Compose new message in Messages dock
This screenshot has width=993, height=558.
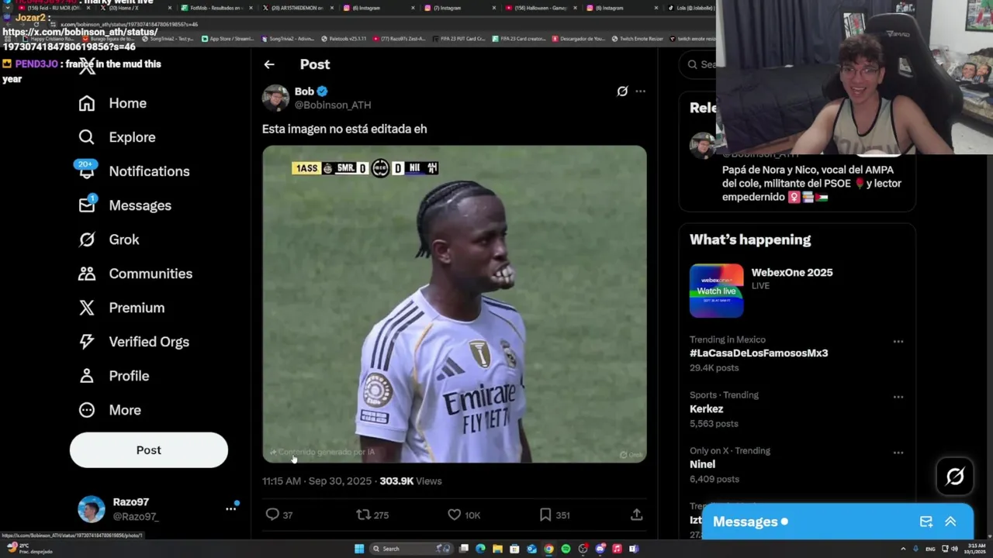pyautogui.click(x=926, y=522)
